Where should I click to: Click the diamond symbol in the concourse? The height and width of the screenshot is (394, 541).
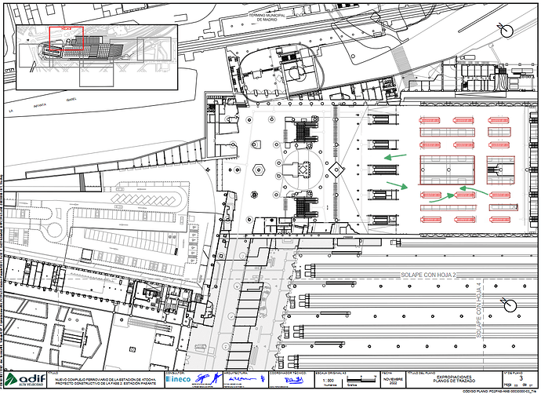click(336, 170)
